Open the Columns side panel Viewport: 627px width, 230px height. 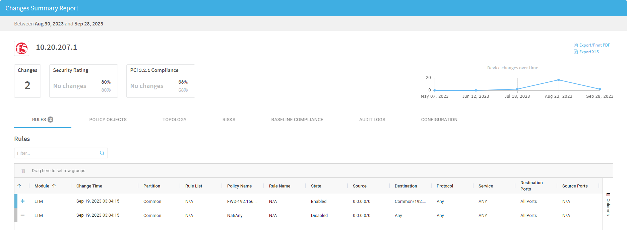608,204
